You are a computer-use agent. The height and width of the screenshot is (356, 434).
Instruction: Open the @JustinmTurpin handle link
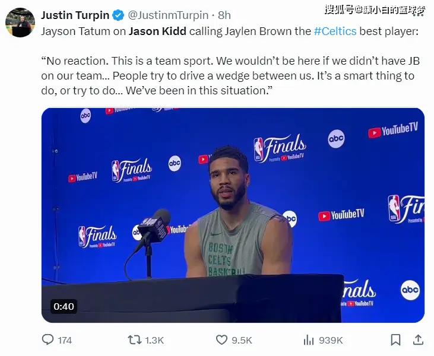coord(168,15)
